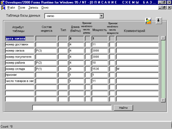The image size is (172, 129).
Task: Toggle fuzzy cardinality flag for номер склада row
Action: coord(112,69)
